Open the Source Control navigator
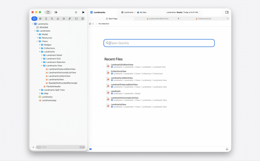Screen dimensions: 260x161 coord(40,19)
